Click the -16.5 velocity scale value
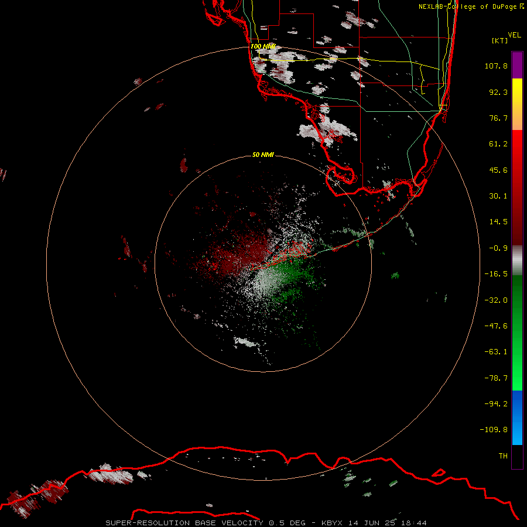527x527 pixels. [x=496, y=274]
